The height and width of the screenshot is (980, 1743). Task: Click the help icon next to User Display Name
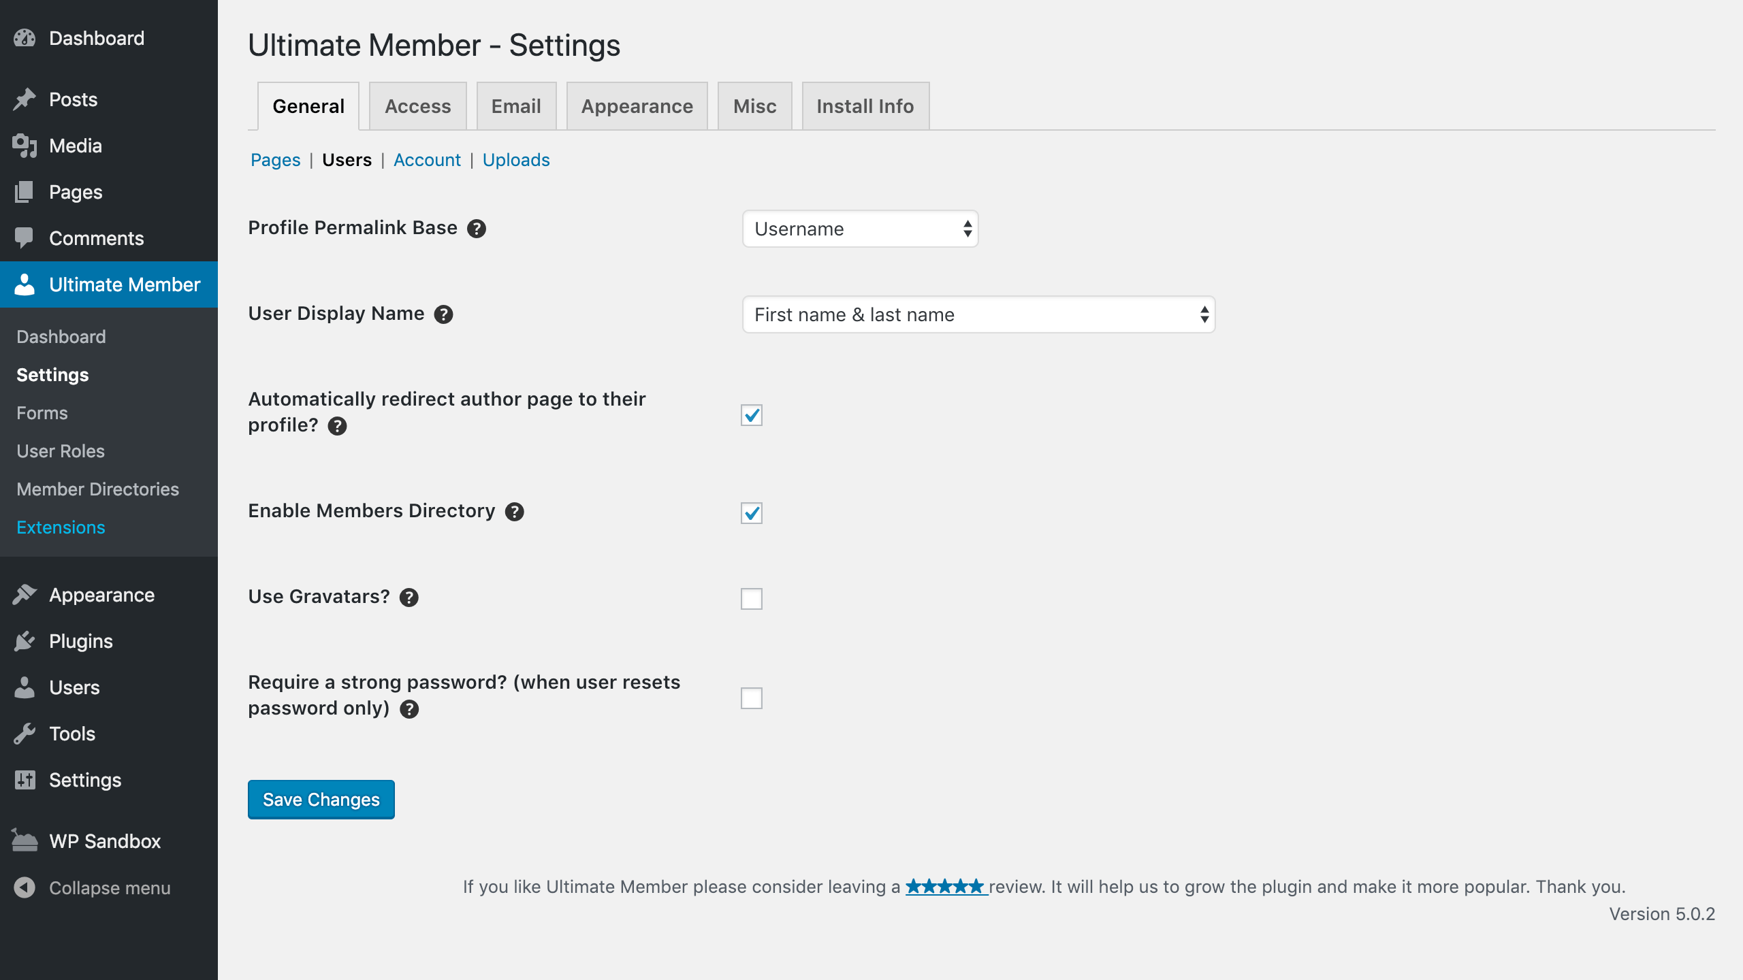(x=443, y=314)
